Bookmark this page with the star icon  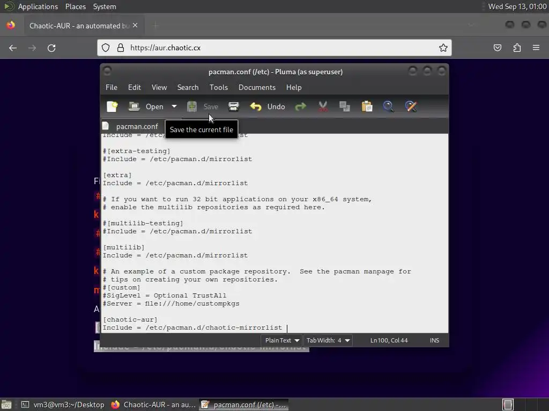443,48
